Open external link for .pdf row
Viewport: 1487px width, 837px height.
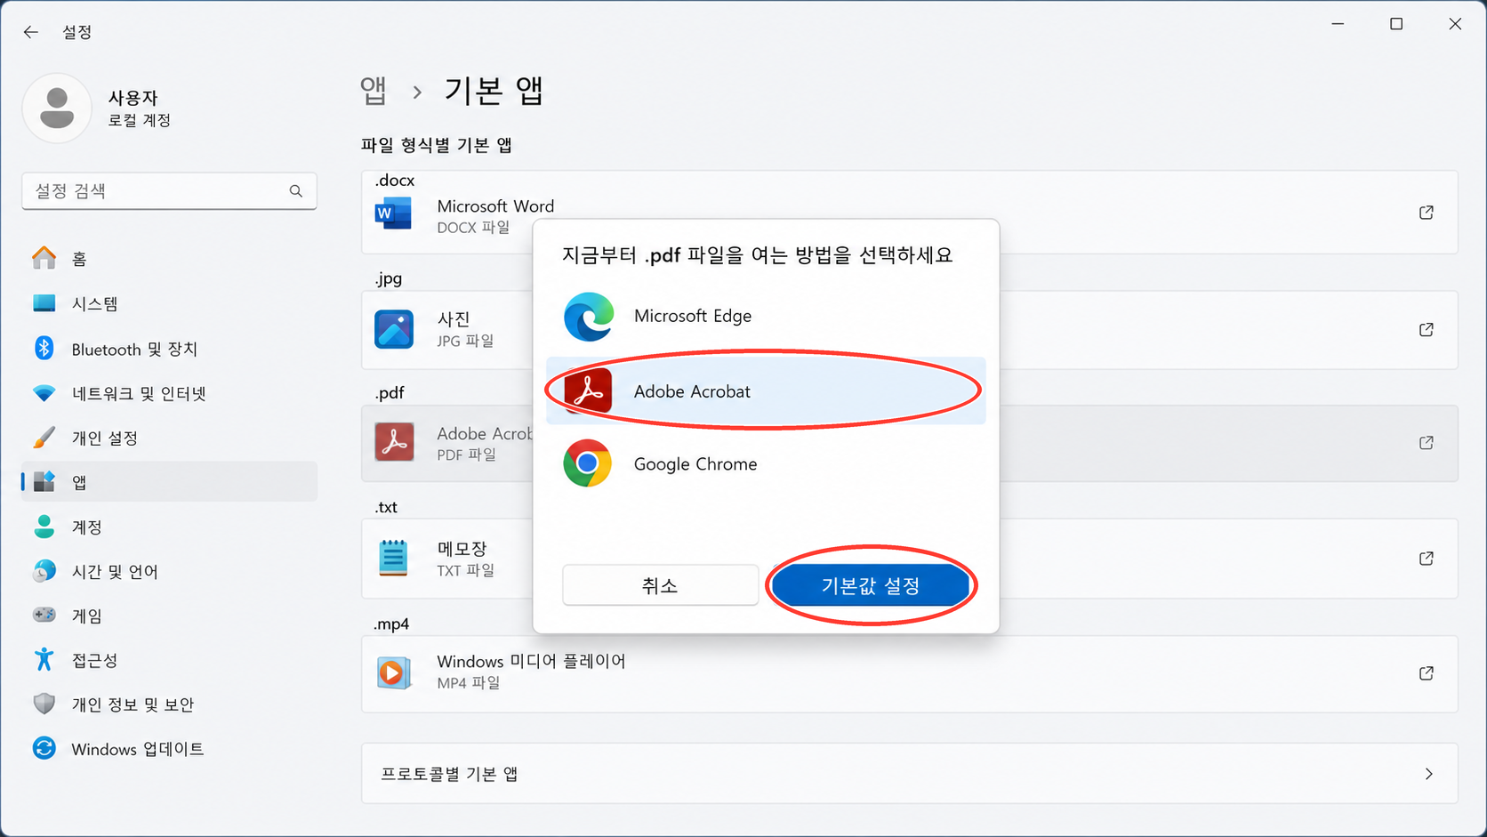[1427, 442]
